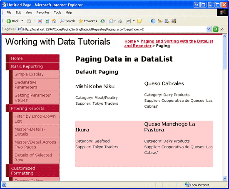
Task: Open the Tools menu
Action: coord(57,13)
